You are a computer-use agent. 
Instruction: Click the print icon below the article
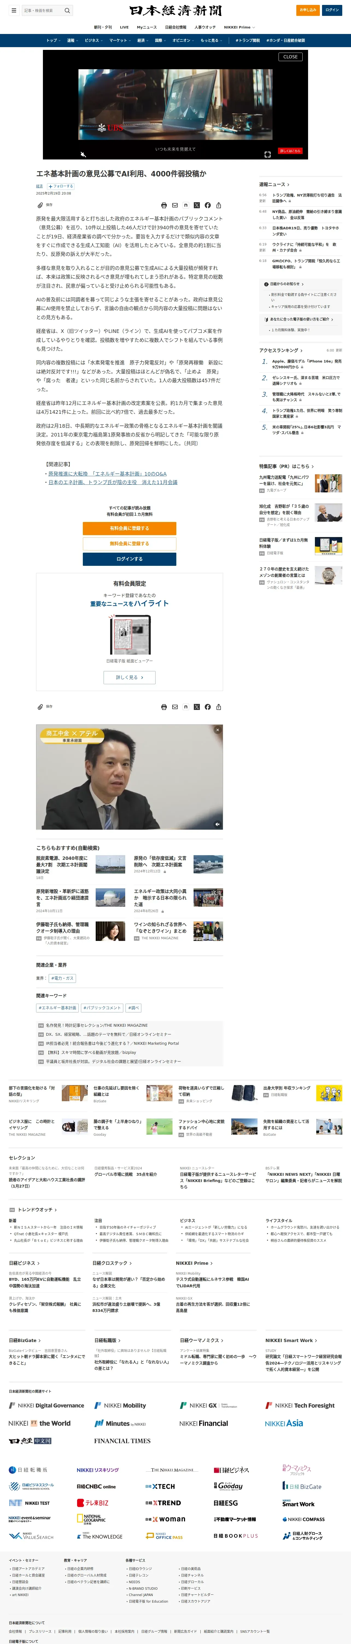(x=164, y=707)
